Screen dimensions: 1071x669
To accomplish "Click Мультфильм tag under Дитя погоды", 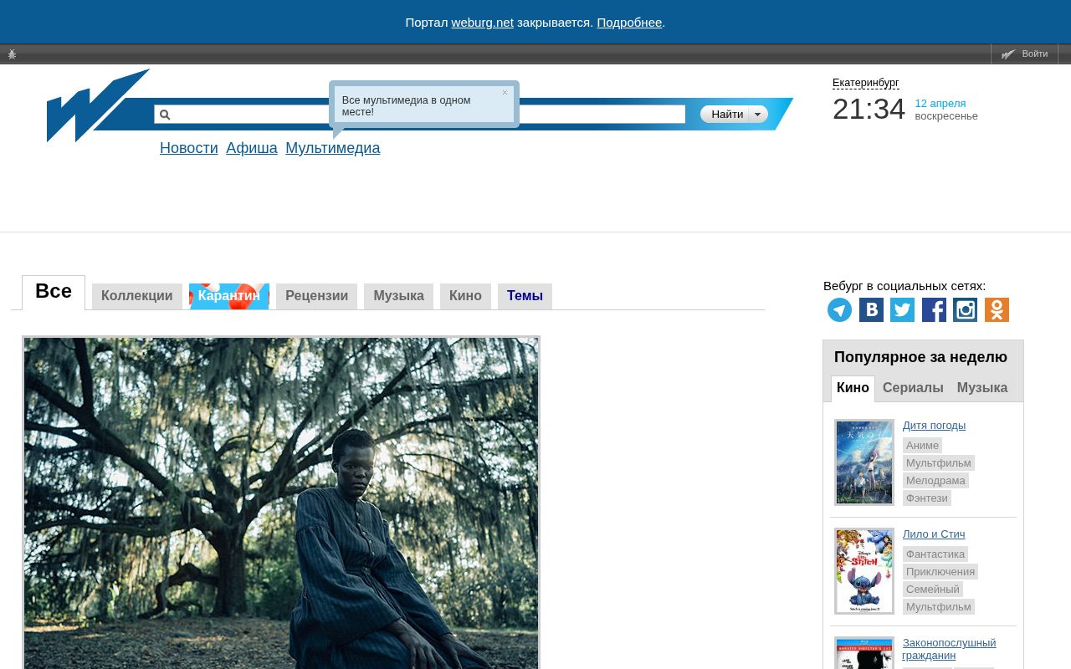I will 939,463.
